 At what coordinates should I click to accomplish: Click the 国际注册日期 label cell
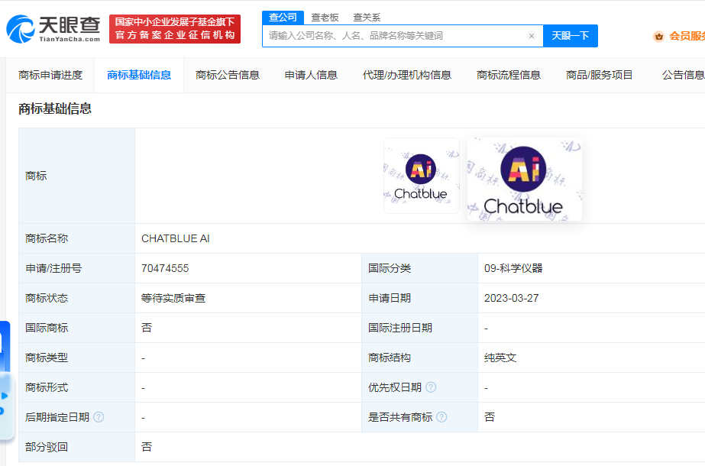pos(419,328)
